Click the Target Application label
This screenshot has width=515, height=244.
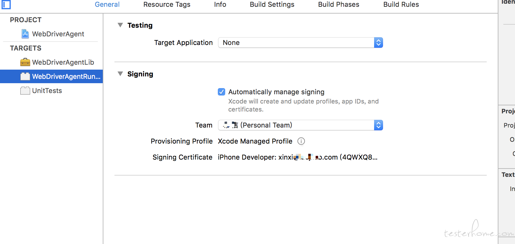click(x=183, y=43)
